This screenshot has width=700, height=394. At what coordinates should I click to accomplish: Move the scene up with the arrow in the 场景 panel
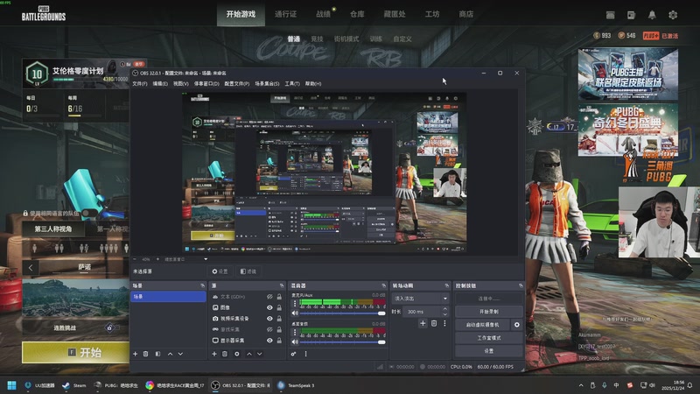tap(170, 354)
